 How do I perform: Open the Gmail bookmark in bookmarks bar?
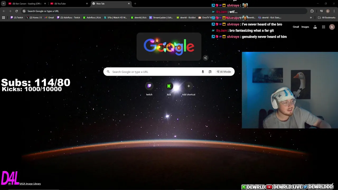coord(49,18)
